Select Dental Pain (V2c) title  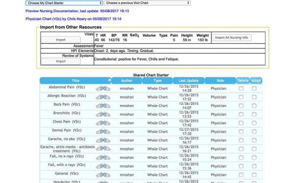[x=67, y=130]
